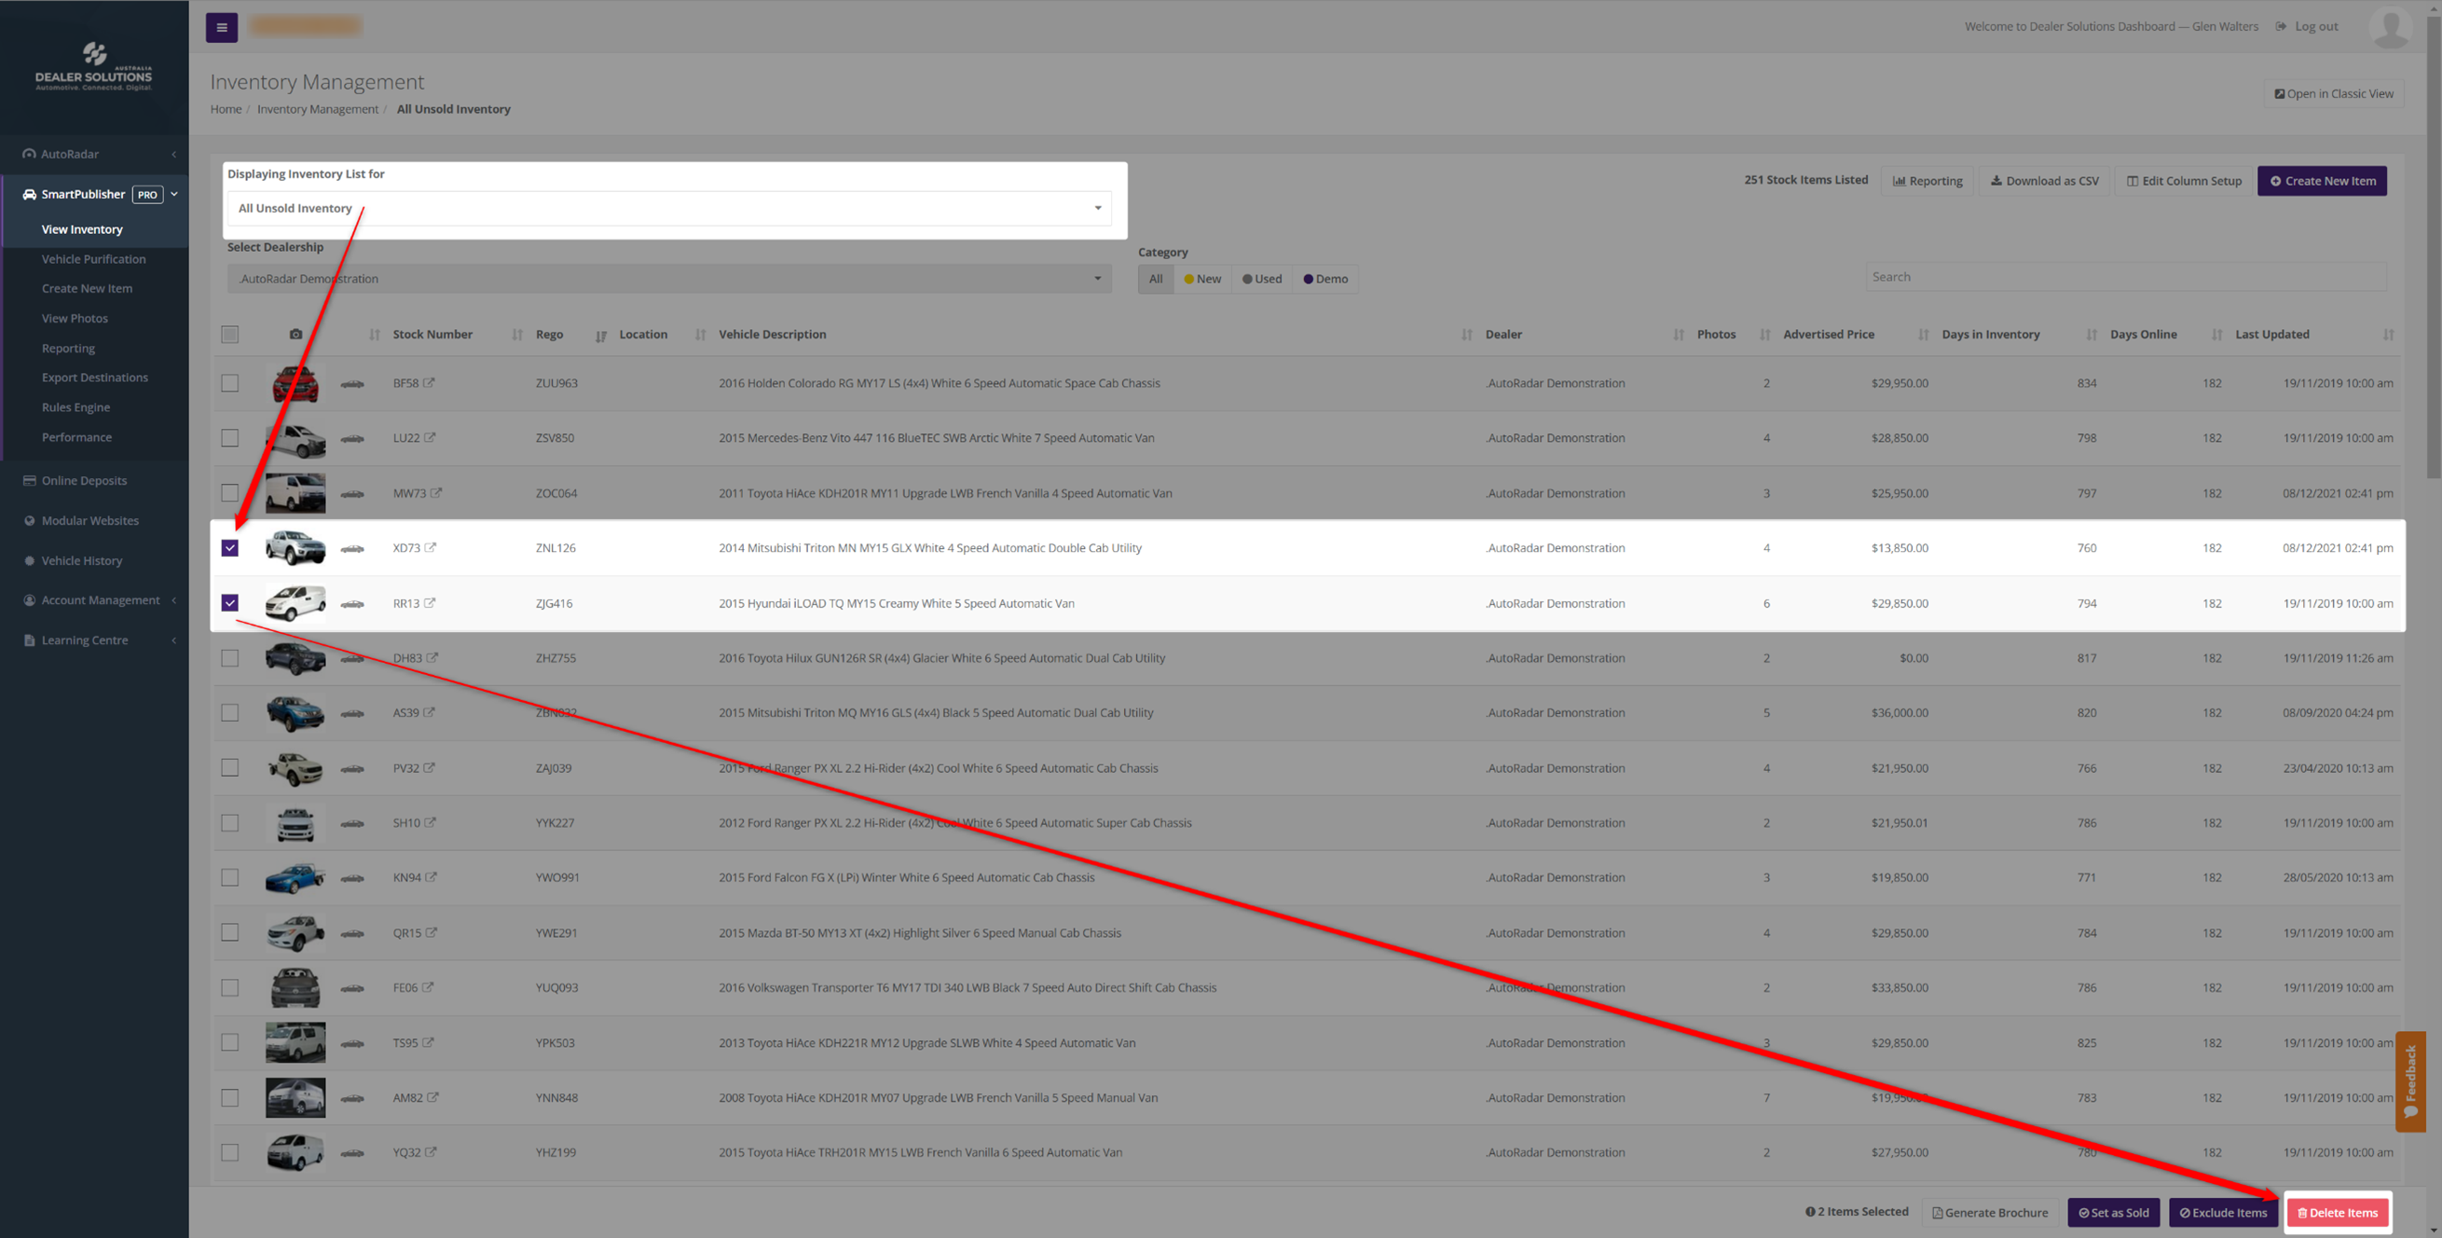Click the Generate Brochure button
This screenshot has width=2442, height=1238.
pos(1990,1213)
